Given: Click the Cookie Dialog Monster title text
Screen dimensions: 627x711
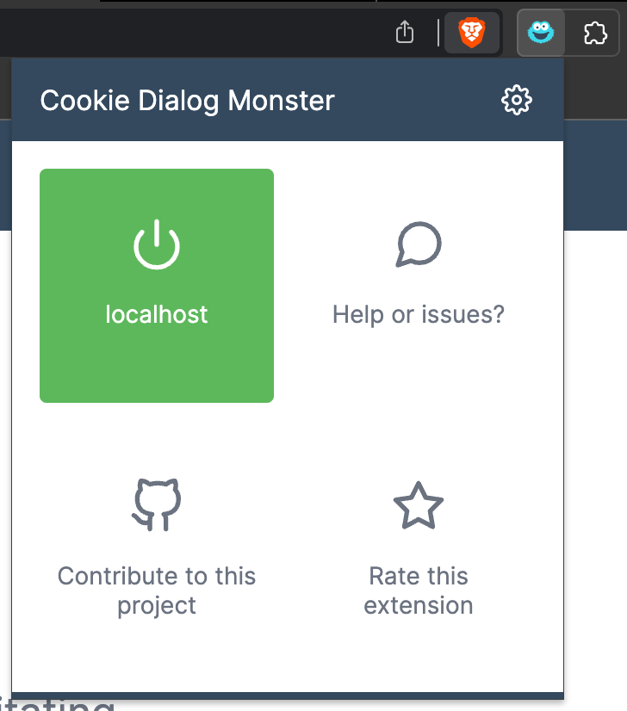Looking at the screenshot, I should (188, 101).
